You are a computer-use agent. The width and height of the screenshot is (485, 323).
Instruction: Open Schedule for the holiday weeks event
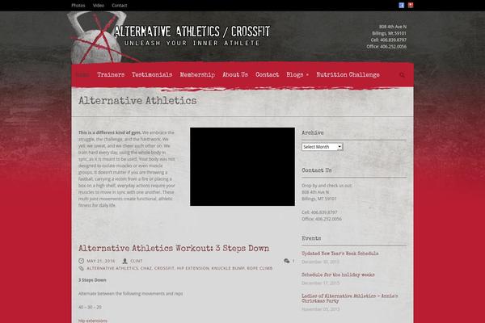click(338, 275)
